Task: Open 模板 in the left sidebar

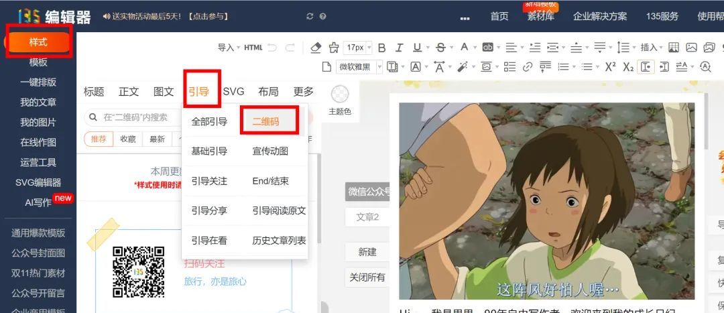Action: 38,62
